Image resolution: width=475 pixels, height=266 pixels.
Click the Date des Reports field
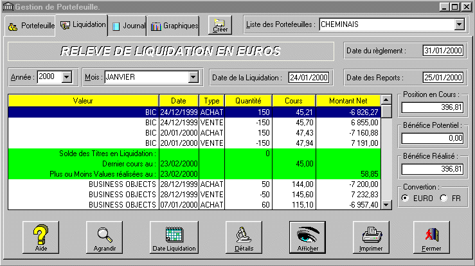(443, 78)
